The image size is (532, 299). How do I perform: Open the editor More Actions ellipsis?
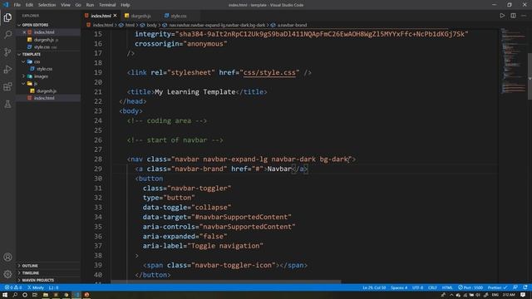(x=524, y=16)
